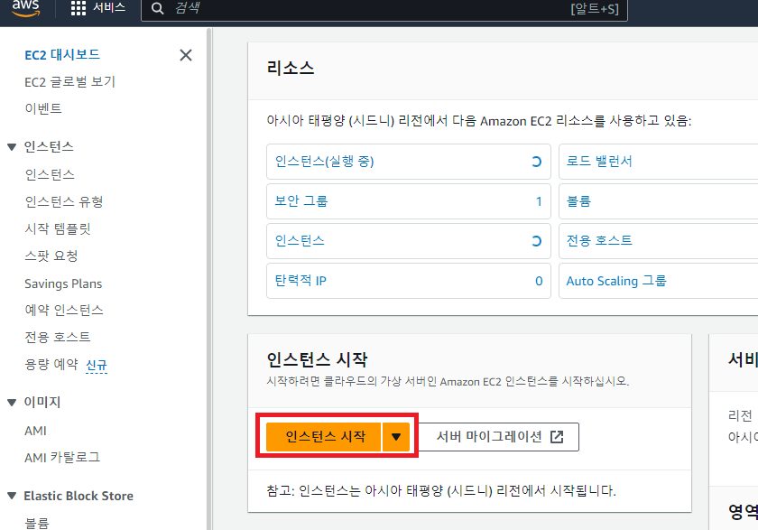The image size is (758, 530).
Task: Open 인스턴스 유형 page
Action: point(64,201)
